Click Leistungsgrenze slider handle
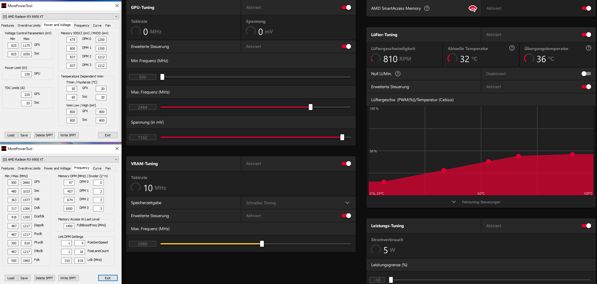This screenshot has height=284, width=597. point(391,280)
